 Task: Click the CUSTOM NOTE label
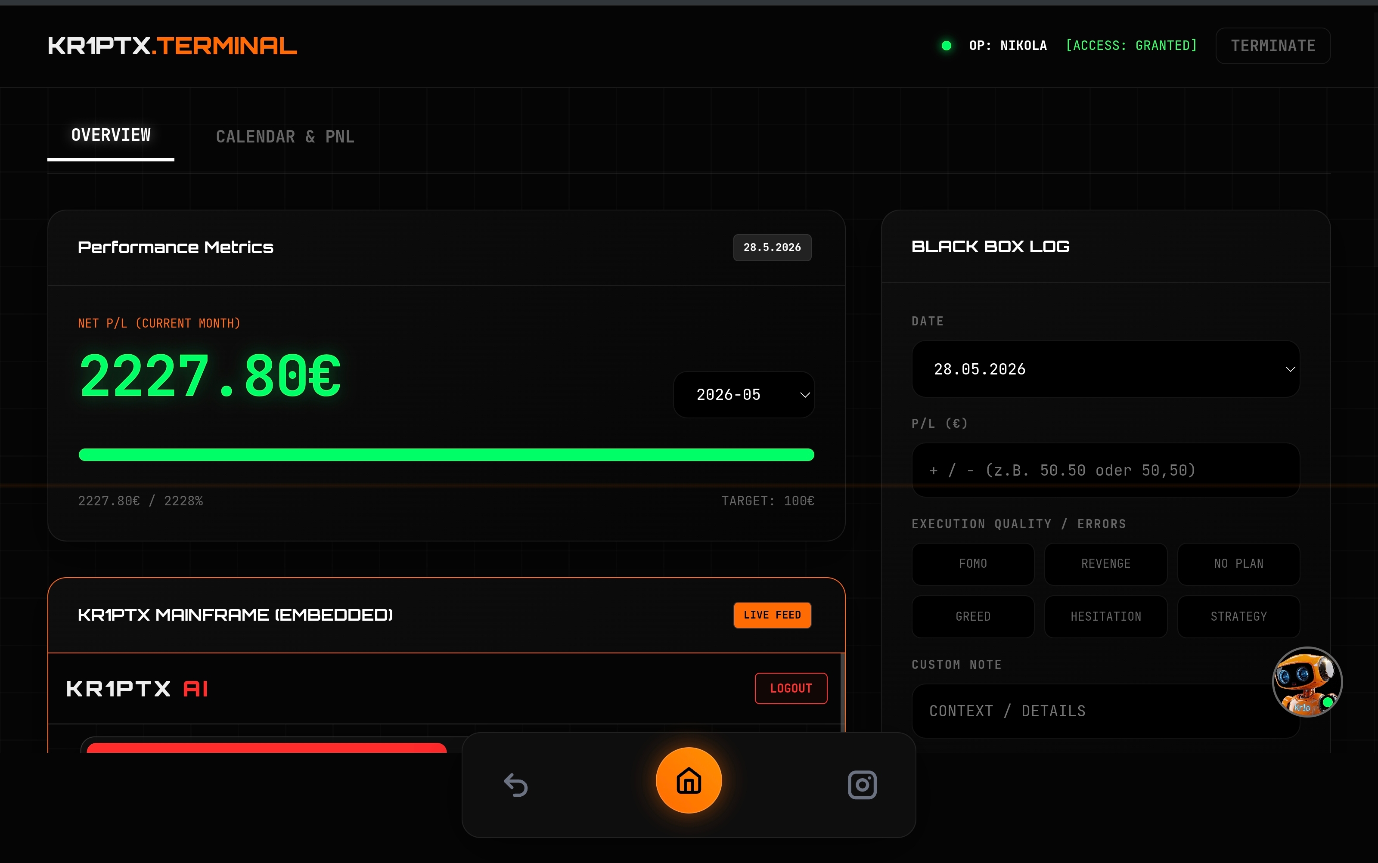point(956,665)
